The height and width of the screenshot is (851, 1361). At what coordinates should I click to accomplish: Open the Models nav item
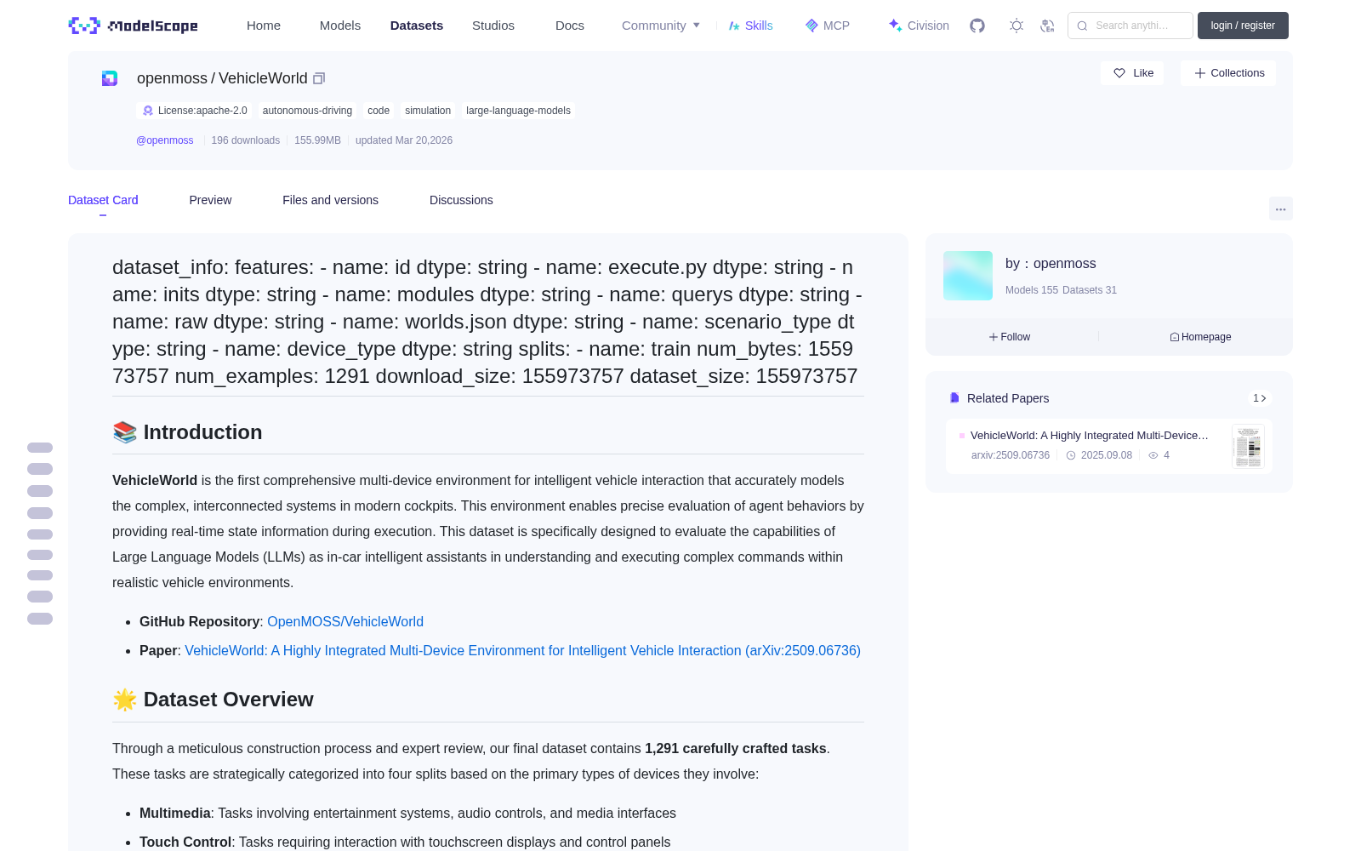coord(340,26)
